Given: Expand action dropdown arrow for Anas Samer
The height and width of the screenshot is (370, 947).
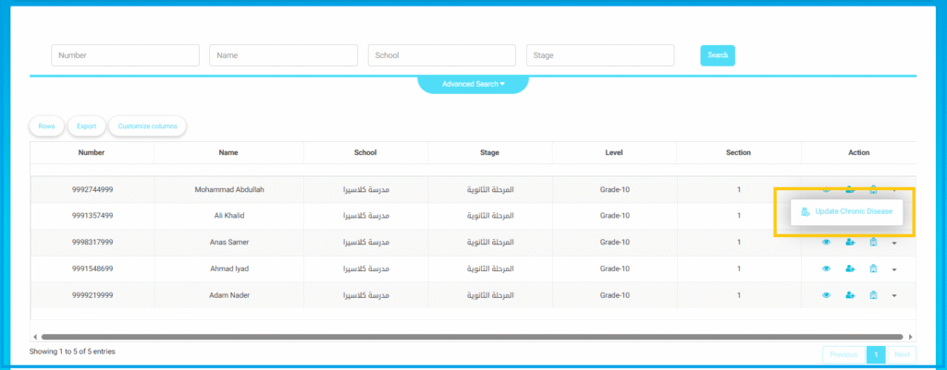Looking at the screenshot, I should [x=894, y=244].
